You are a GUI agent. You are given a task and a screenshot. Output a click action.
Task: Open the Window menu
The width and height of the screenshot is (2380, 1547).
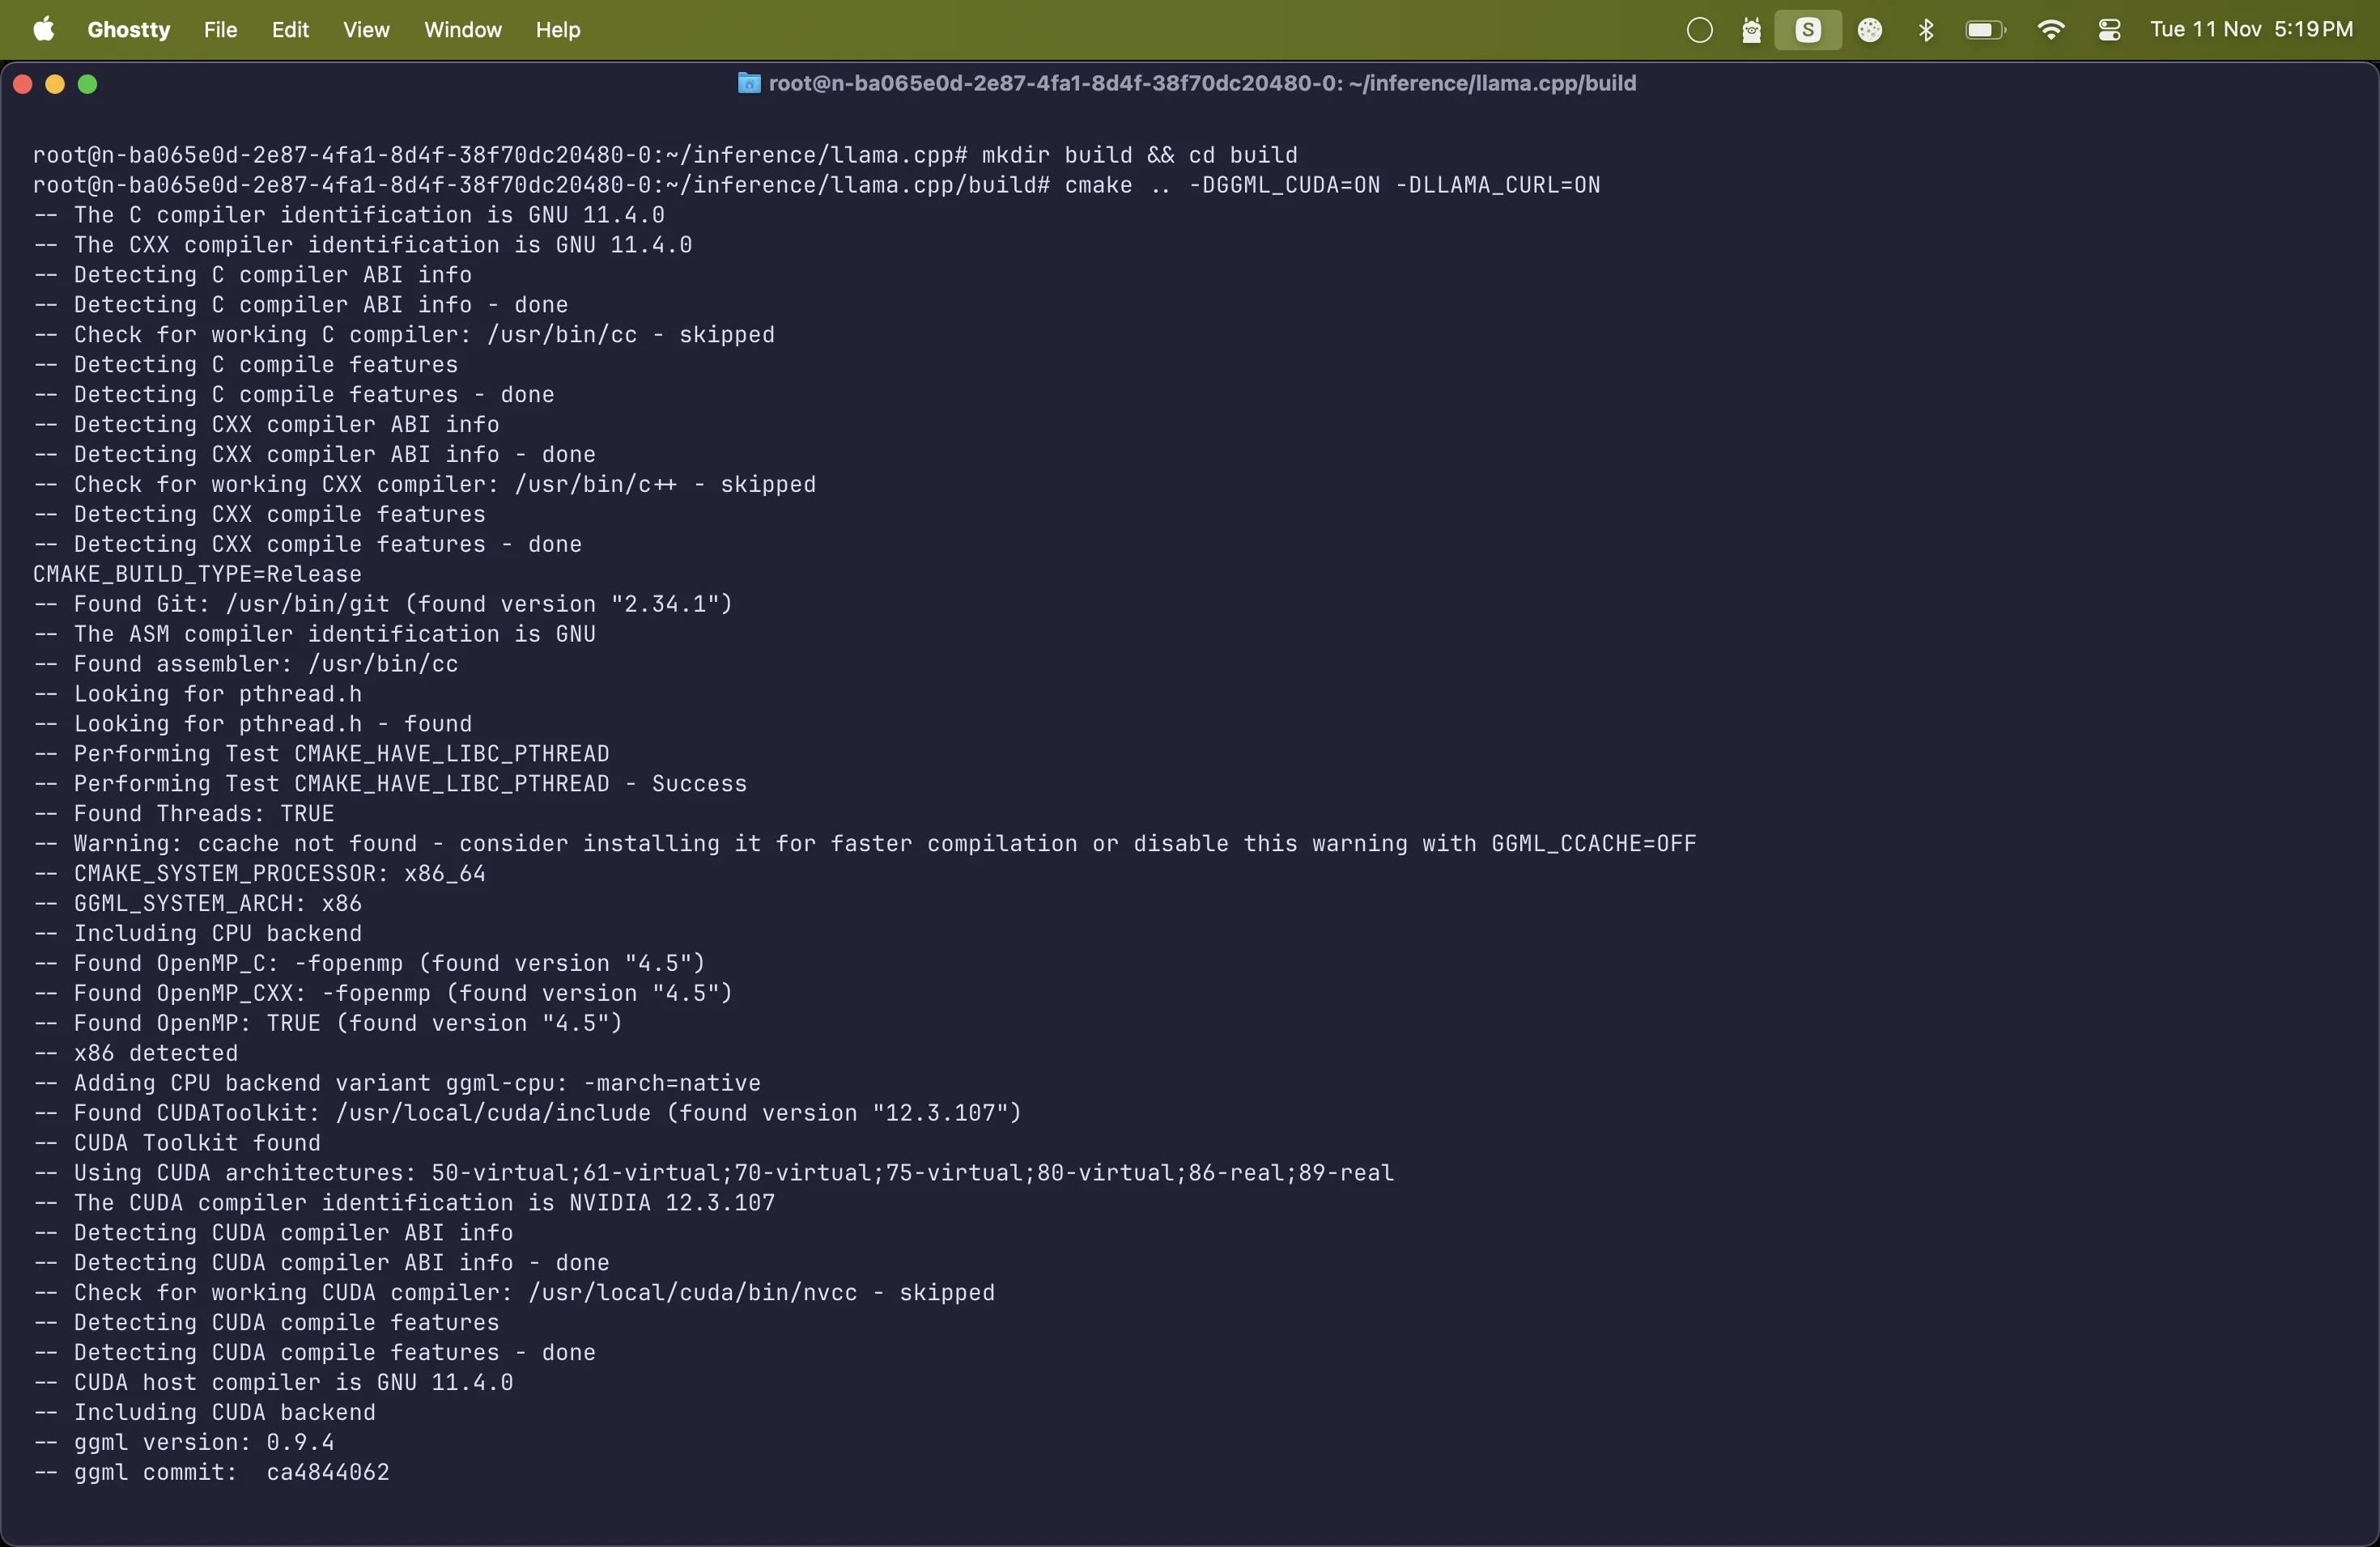coord(463,29)
